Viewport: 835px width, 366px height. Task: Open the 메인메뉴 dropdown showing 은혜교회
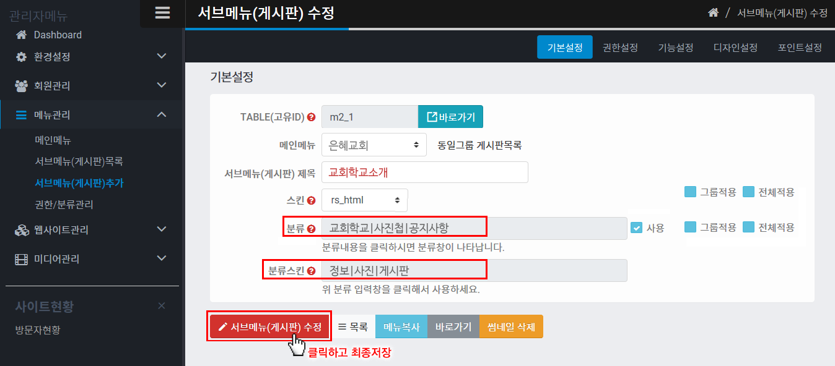click(374, 145)
